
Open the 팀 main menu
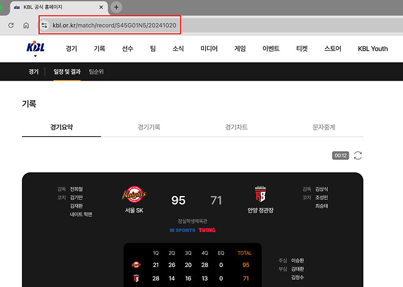[x=153, y=49]
